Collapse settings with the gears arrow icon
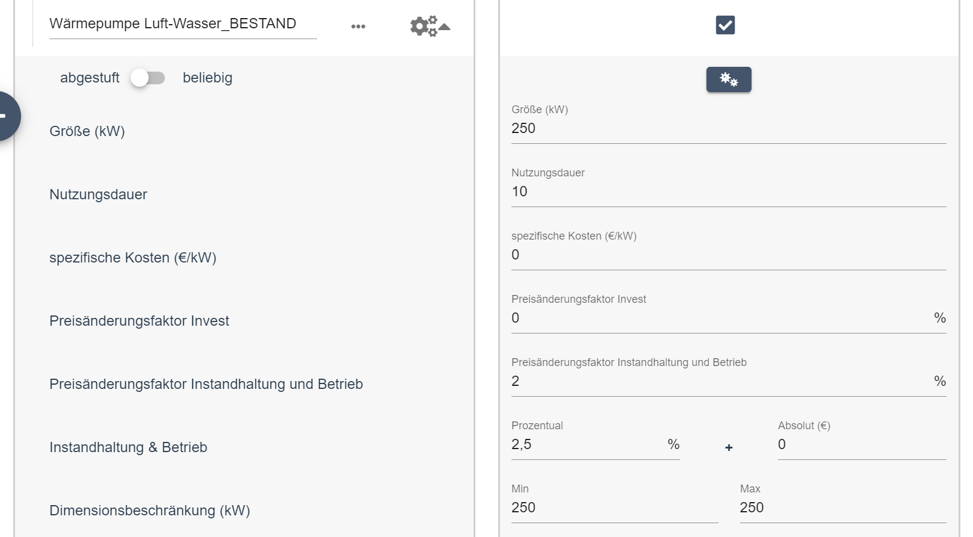 pyautogui.click(x=430, y=26)
